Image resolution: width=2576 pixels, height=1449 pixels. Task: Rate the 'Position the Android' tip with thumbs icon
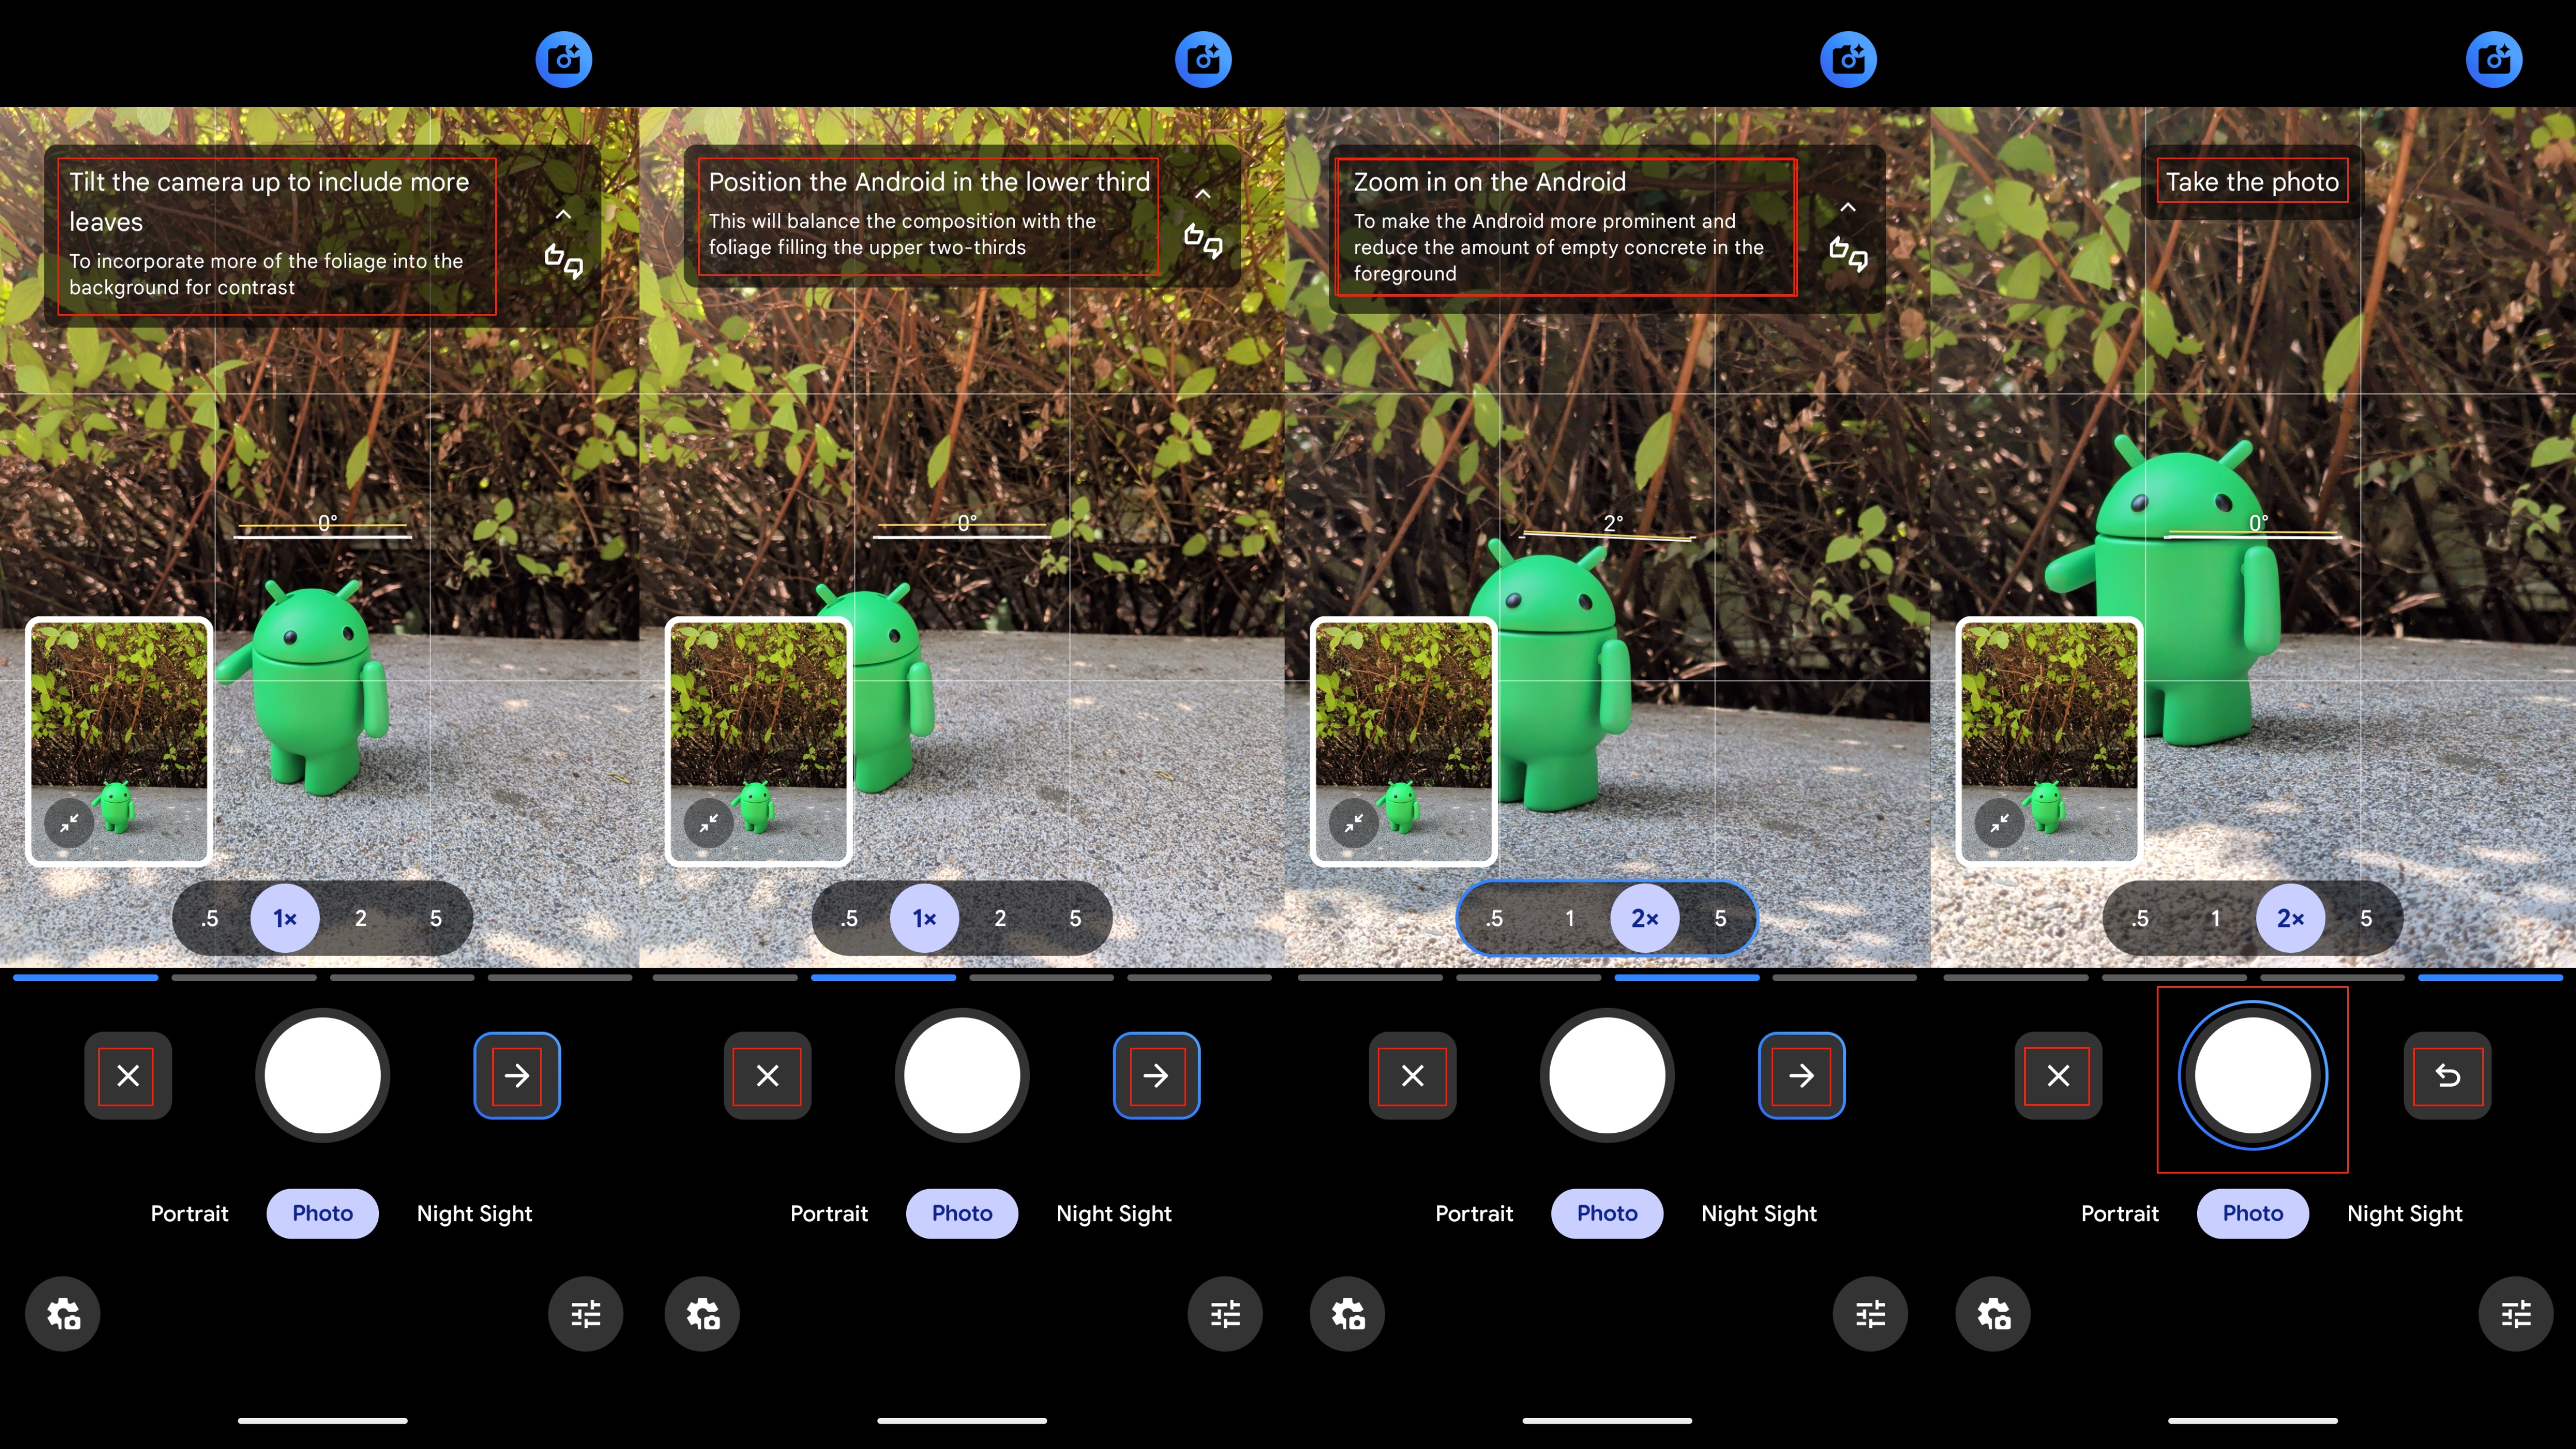(1203, 241)
